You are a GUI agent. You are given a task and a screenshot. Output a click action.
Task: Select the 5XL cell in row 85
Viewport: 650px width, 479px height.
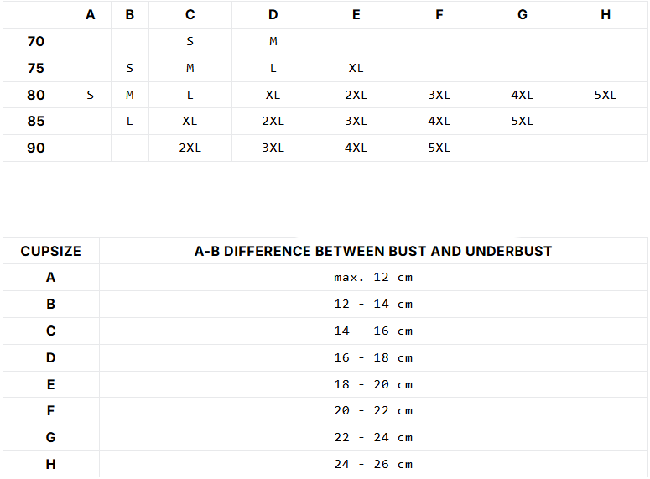pos(522,121)
